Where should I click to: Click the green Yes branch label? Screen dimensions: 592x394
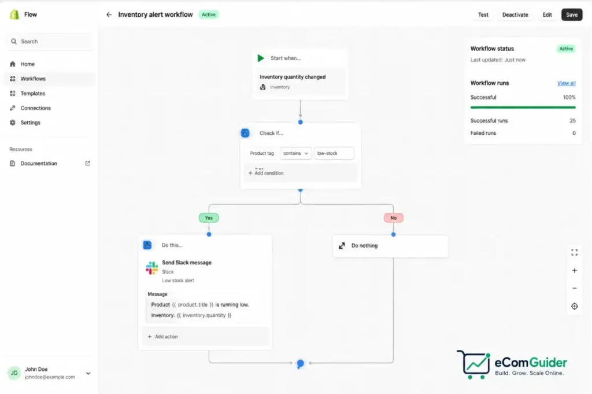[x=209, y=218]
